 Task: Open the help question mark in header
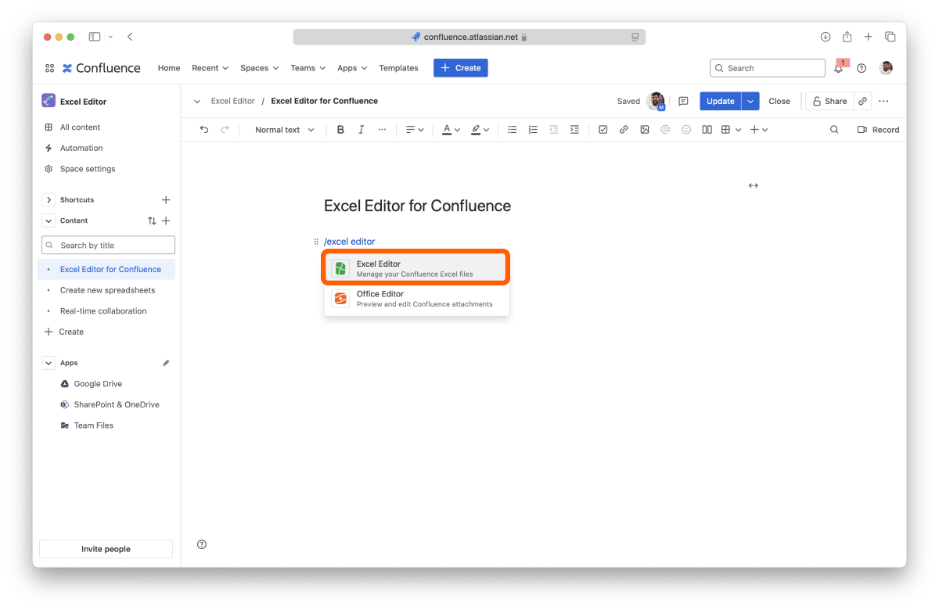pyautogui.click(x=862, y=68)
